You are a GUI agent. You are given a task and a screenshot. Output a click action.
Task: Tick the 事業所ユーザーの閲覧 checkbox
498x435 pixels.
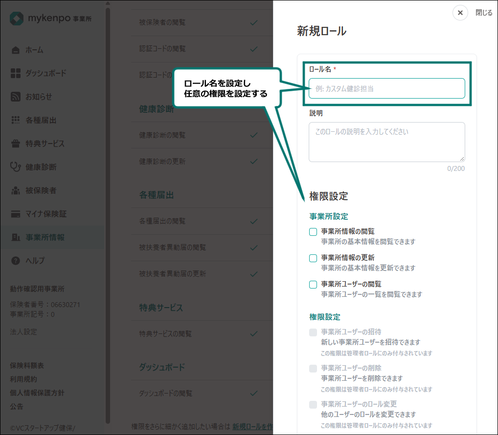[x=313, y=285]
